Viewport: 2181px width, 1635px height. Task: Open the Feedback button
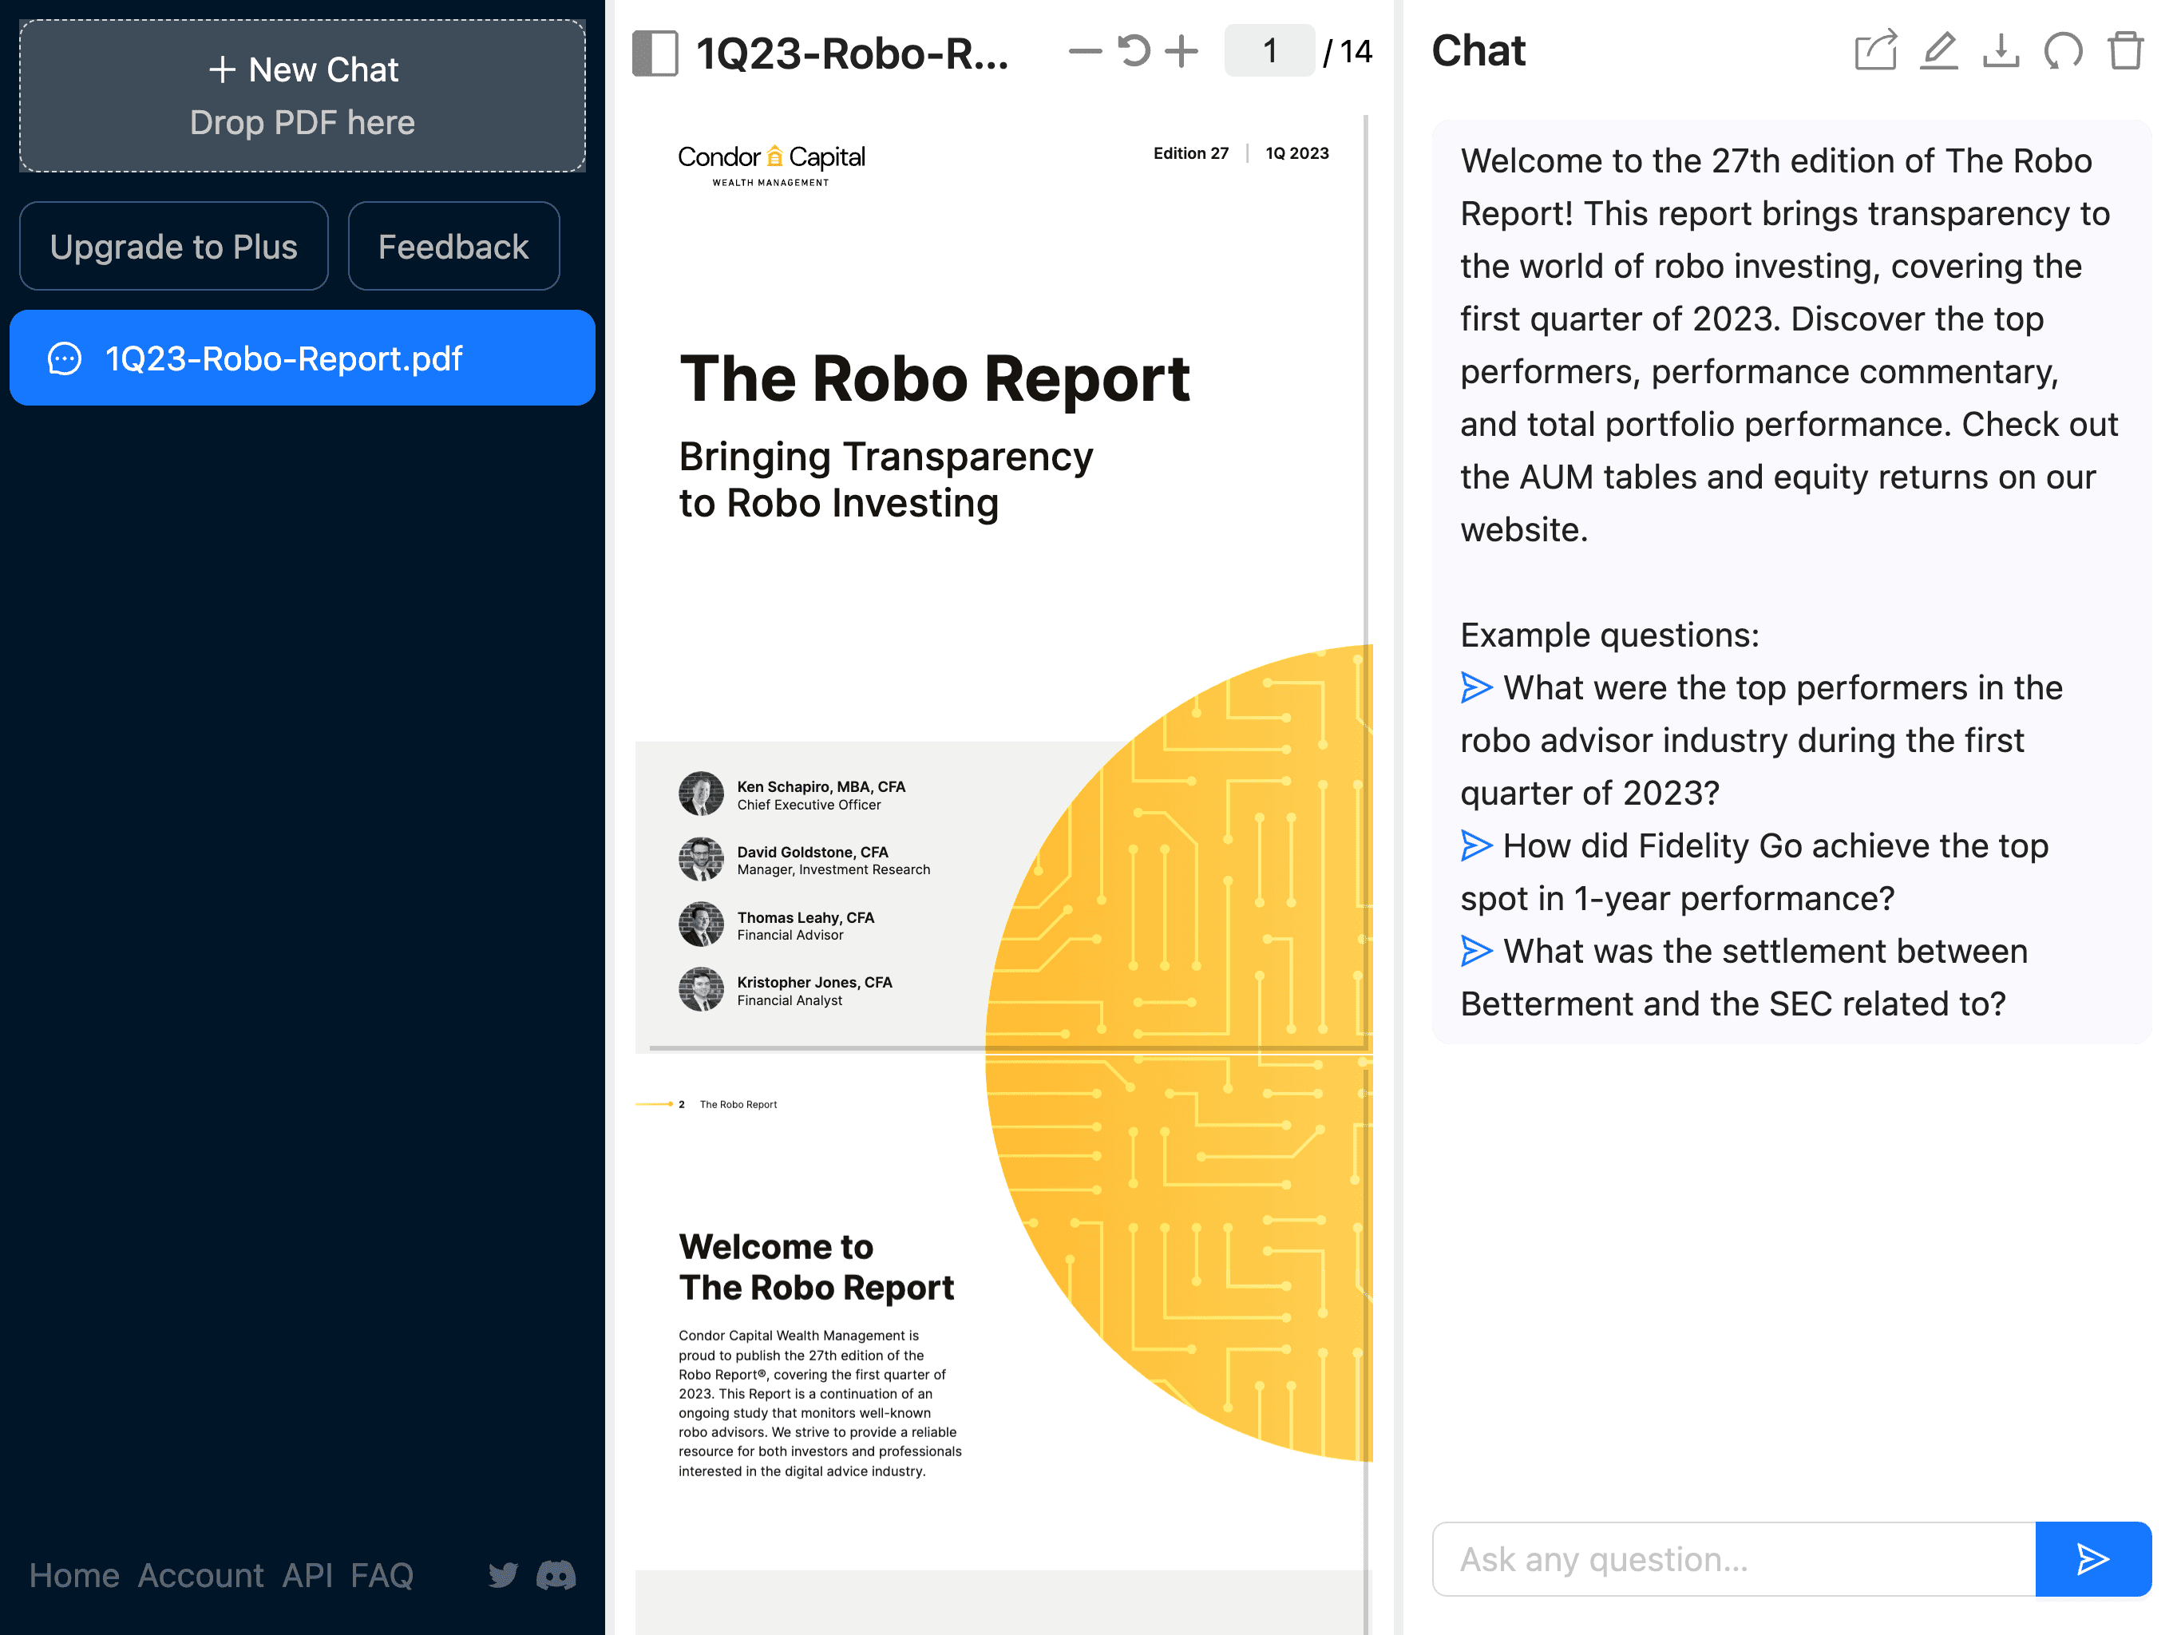tap(453, 247)
